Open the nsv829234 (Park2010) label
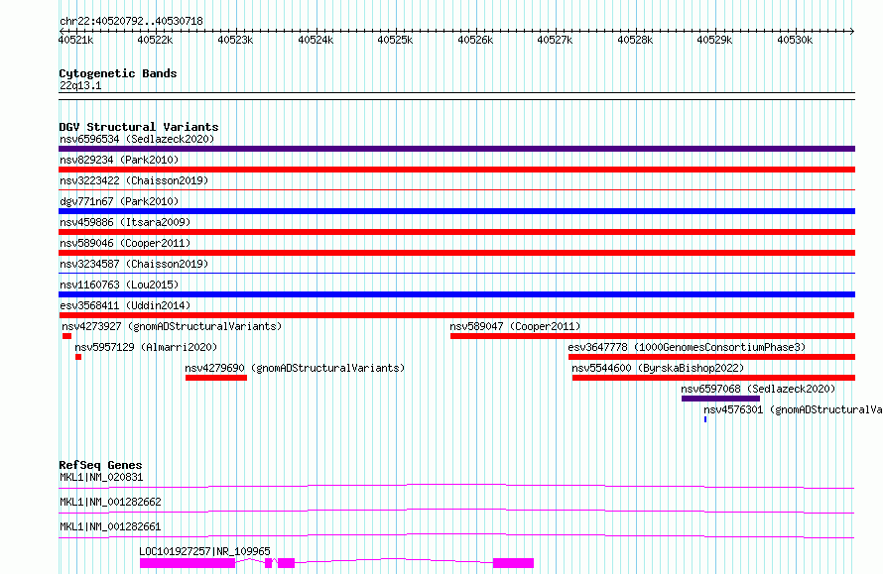Screen dimensions: 883x574 (119, 160)
